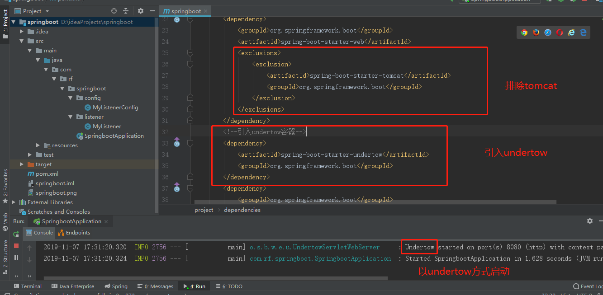Open 6: TODO tool window

(229, 286)
